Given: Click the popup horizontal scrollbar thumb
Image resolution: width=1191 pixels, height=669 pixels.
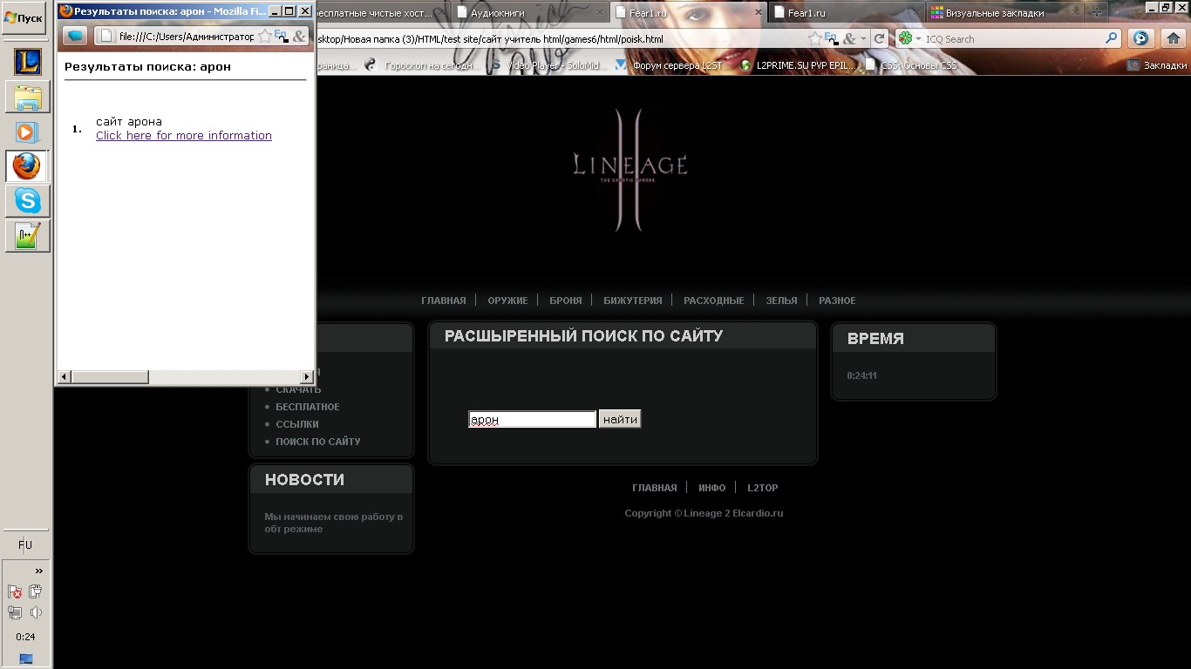Looking at the screenshot, I should pos(110,376).
